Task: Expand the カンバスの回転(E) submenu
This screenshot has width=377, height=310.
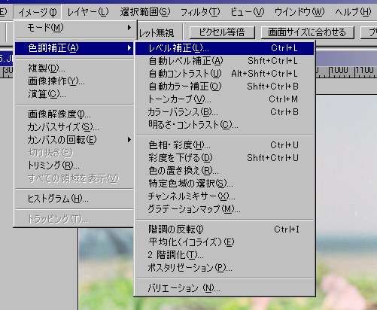Action: coord(74,140)
